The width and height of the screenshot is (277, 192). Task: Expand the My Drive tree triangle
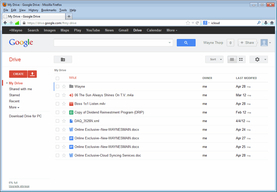pos(7,83)
